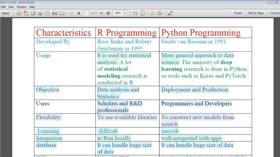Viewport: 280px width, 157px height.
Task: Add a sticky note comment
Action: click(153, 13)
